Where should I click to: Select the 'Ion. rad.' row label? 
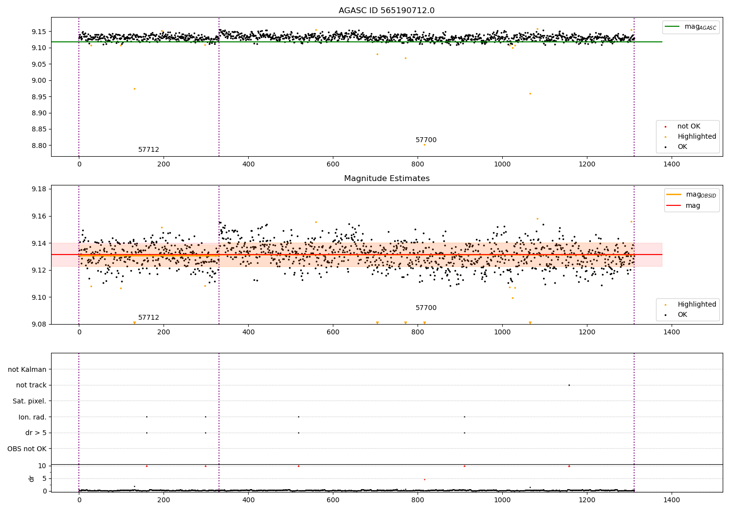(x=33, y=417)
